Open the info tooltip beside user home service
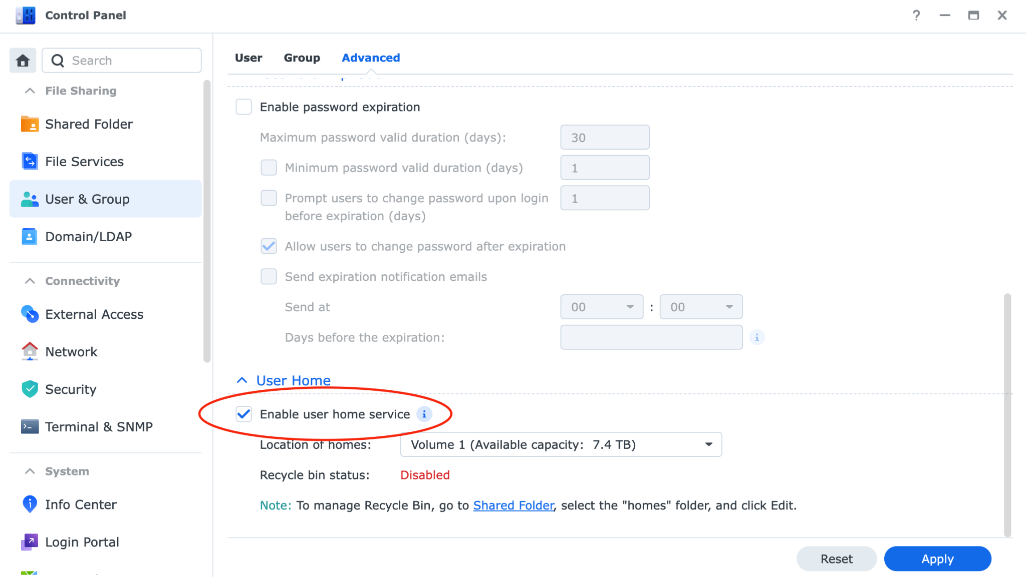The width and height of the screenshot is (1026, 577). pos(424,414)
